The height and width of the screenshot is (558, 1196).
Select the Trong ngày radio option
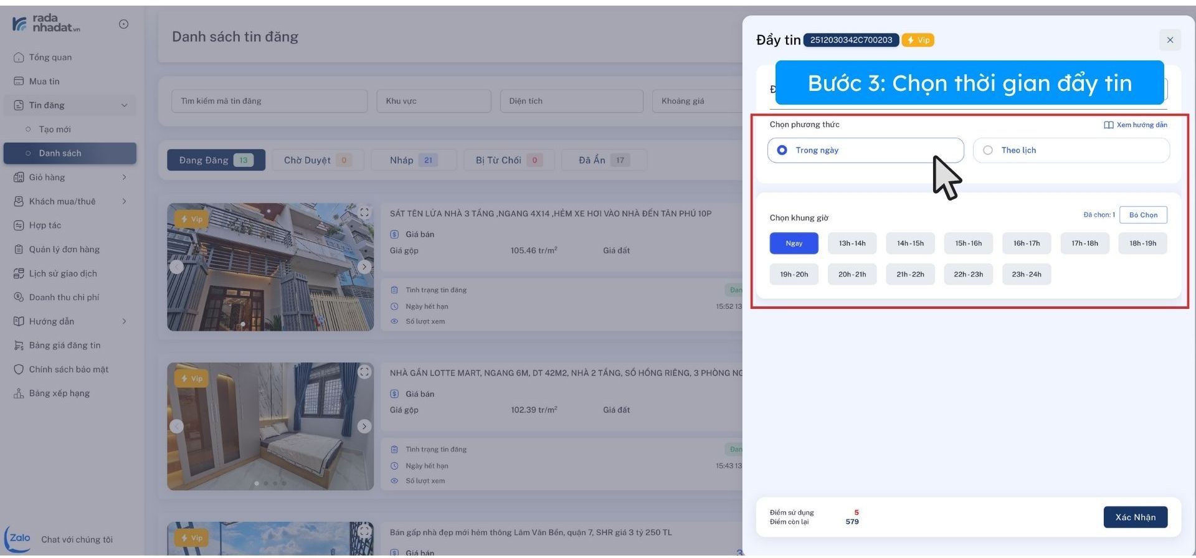point(782,150)
